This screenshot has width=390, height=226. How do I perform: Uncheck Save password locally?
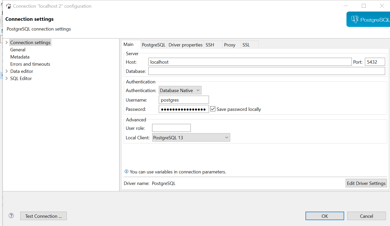pos(213,109)
